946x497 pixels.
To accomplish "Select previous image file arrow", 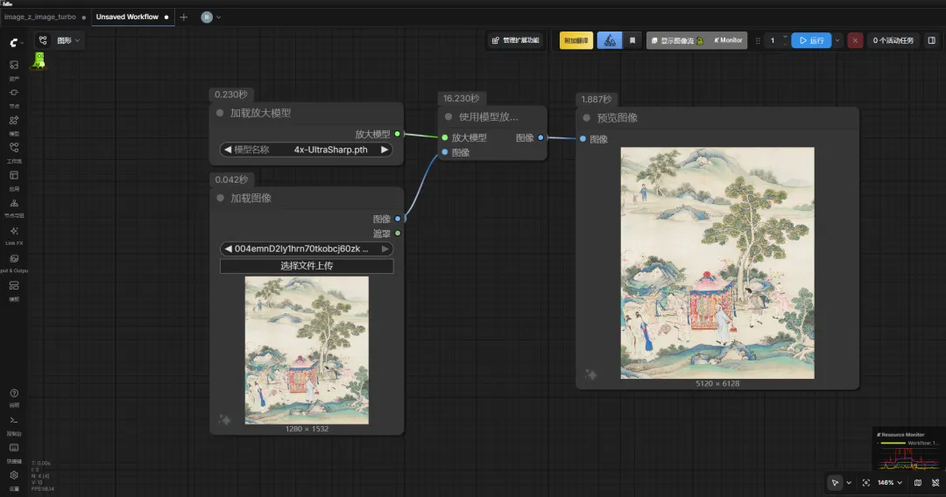I will [x=228, y=248].
